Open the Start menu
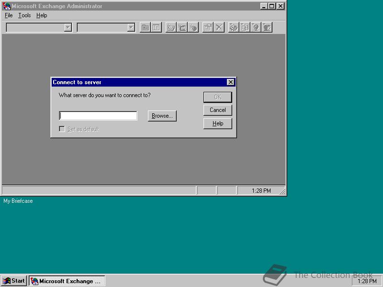Viewport: 383px width, 287px height. [14, 281]
